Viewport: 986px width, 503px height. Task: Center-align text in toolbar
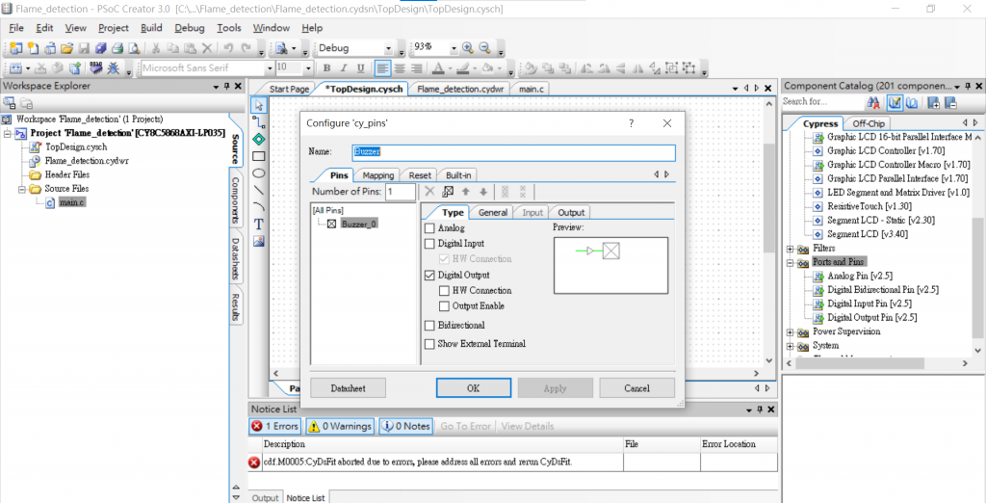click(400, 68)
